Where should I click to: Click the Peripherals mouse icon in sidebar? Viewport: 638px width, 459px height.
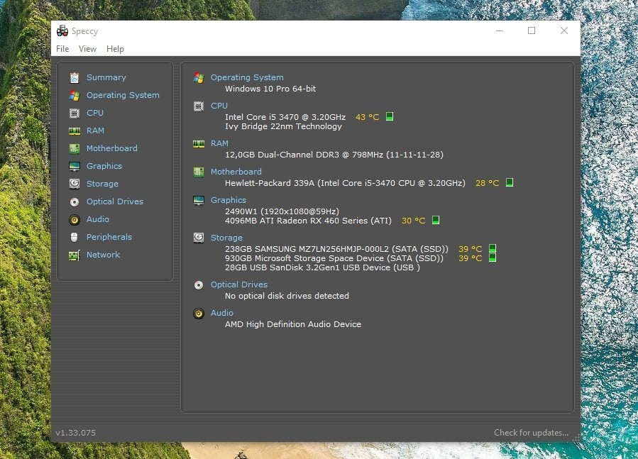click(74, 237)
